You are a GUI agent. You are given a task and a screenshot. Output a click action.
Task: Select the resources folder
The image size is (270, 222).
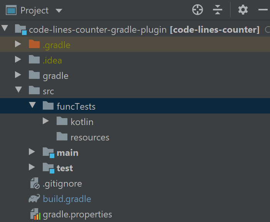90,137
